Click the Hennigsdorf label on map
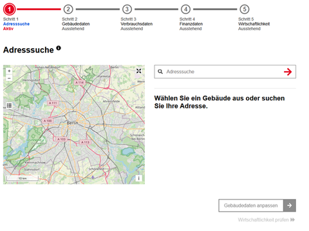 [x=32, y=80]
